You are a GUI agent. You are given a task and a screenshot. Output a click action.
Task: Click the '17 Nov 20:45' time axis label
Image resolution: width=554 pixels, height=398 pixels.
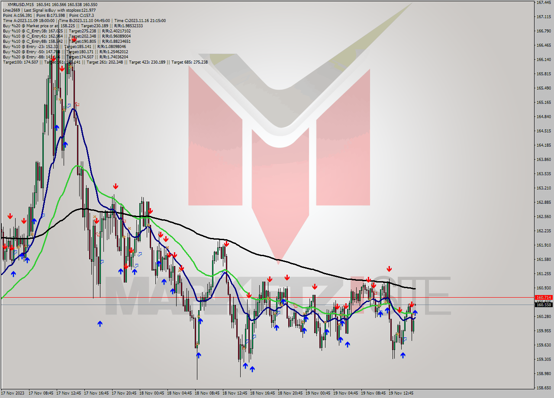click(x=124, y=393)
